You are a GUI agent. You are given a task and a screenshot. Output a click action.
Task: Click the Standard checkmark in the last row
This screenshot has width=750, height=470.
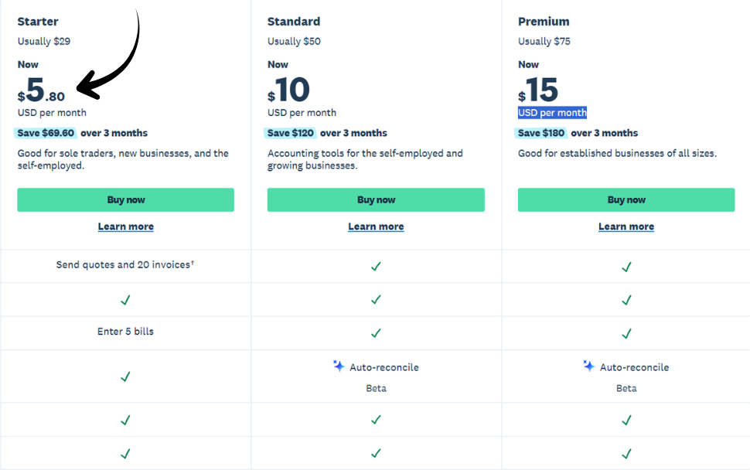click(x=376, y=454)
